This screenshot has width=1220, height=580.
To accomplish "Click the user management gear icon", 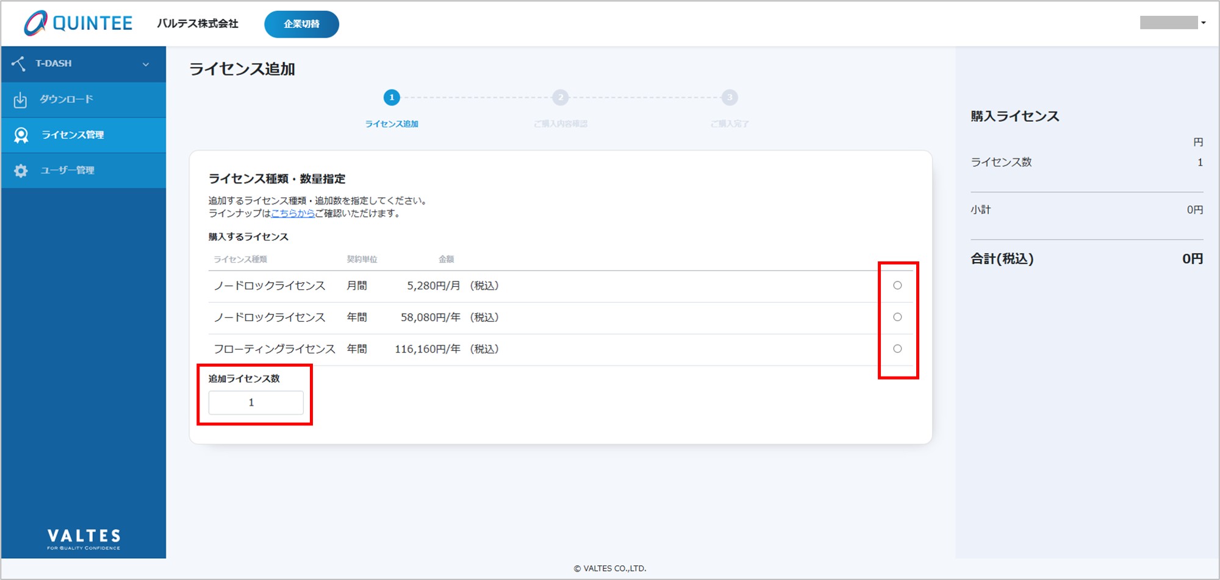I will 21,171.
